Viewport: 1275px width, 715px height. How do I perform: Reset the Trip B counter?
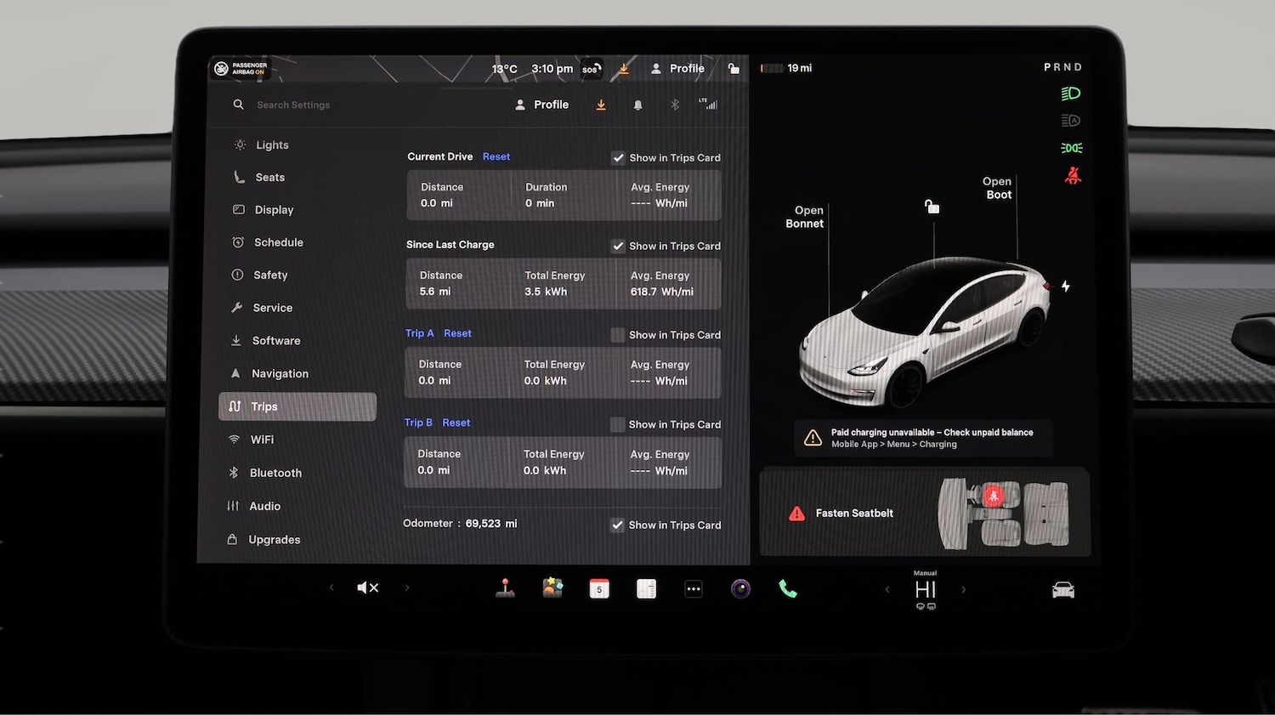point(456,423)
